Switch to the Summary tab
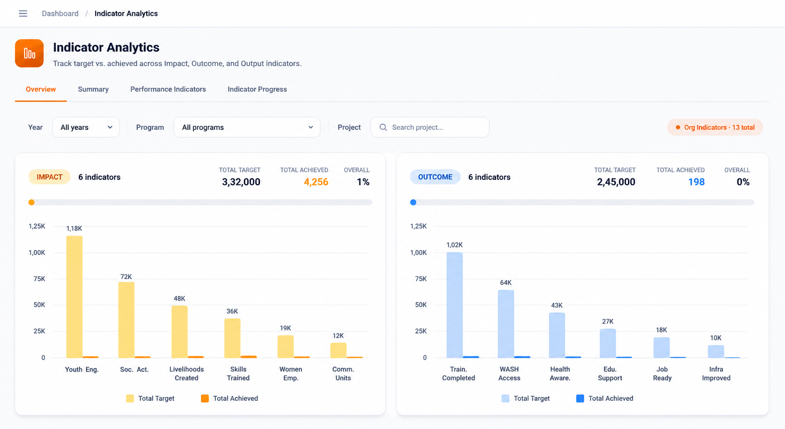 [93, 89]
